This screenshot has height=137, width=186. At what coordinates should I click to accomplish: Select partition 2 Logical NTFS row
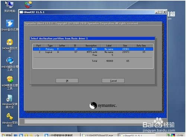tap(93, 52)
